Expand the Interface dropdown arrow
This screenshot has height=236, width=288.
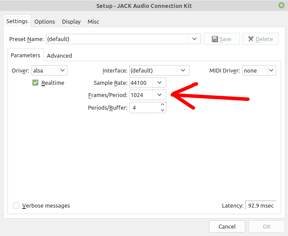tap(183, 70)
